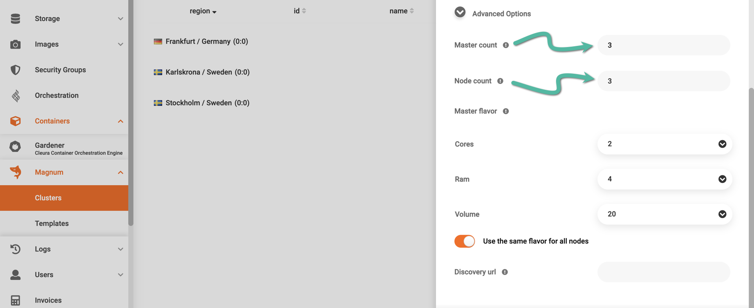Open the Templates menu item

click(52, 223)
